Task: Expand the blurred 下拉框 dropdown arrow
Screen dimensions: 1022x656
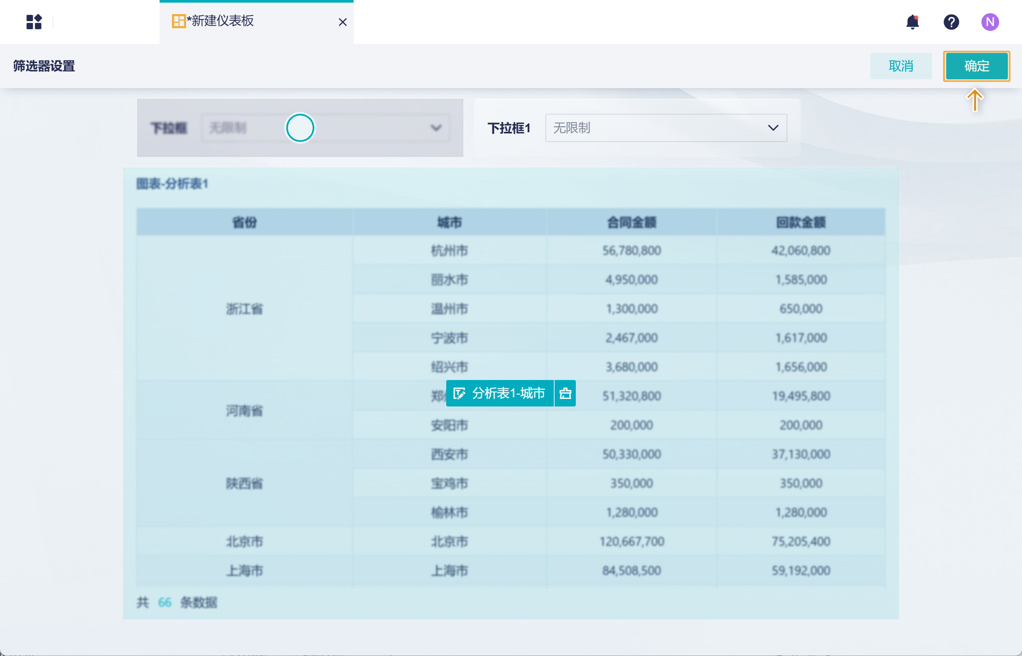Action: coord(436,128)
